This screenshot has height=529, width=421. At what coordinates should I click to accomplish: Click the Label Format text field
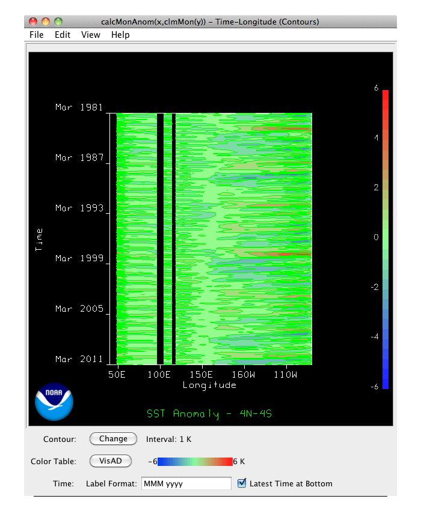coord(186,483)
